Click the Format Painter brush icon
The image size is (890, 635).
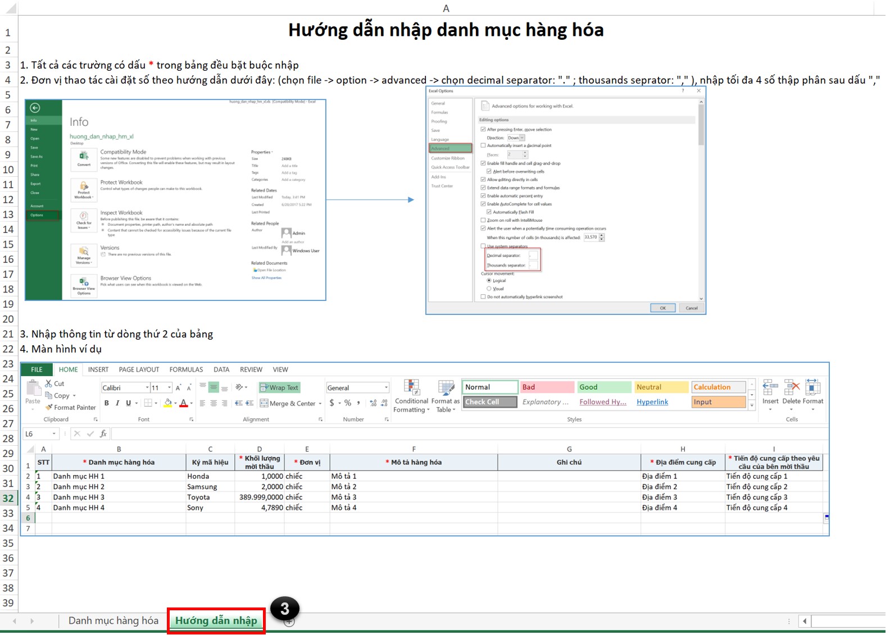coord(49,408)
